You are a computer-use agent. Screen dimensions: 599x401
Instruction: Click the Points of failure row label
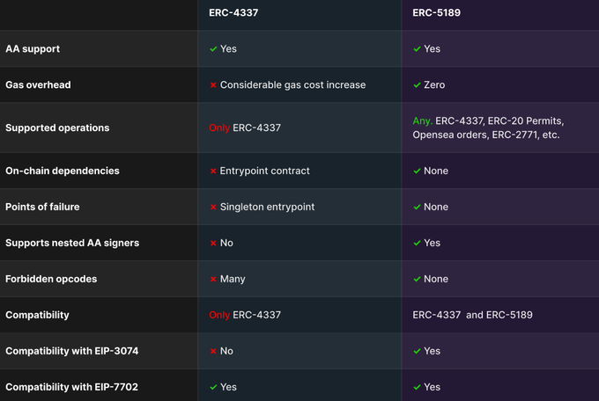[x=42, y=207]
